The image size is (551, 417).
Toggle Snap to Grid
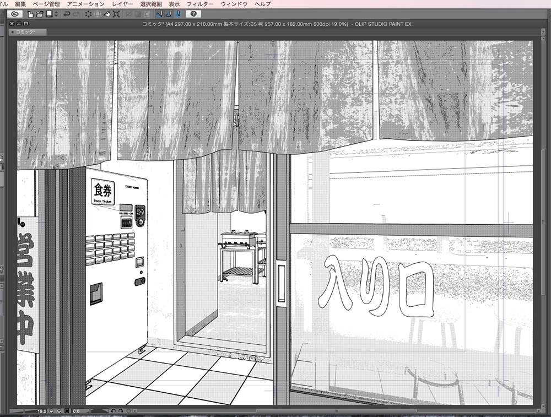point(178,14)
